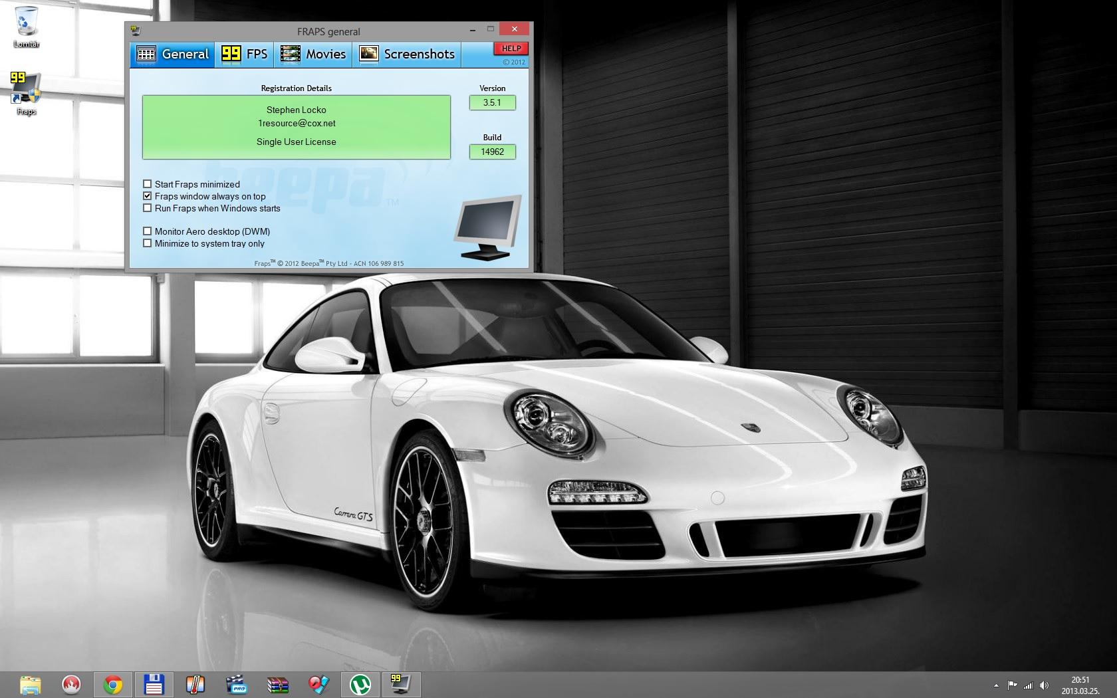Open File Explorer from the taskbar
The width and height of the screenshot is (1117, 698).
pos(31,685)
